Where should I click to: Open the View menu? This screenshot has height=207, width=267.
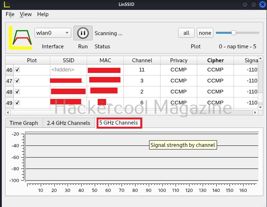(26, 14)
